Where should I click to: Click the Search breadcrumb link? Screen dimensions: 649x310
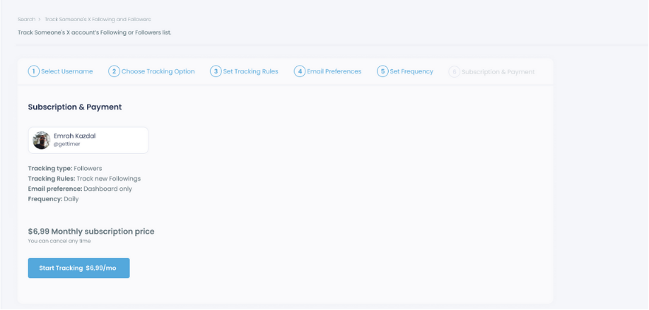coord(26,19)
